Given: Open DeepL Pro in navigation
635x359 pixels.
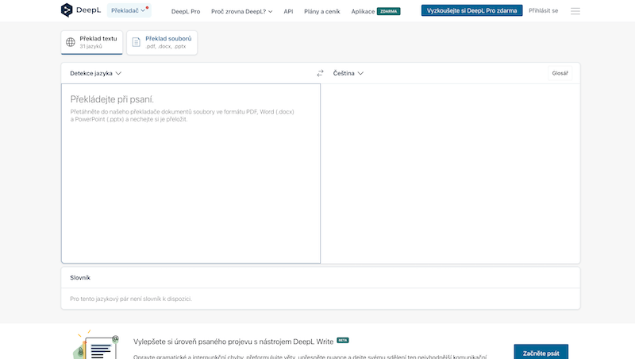Looking at the screenshot, I should click(x=186, y=12).
